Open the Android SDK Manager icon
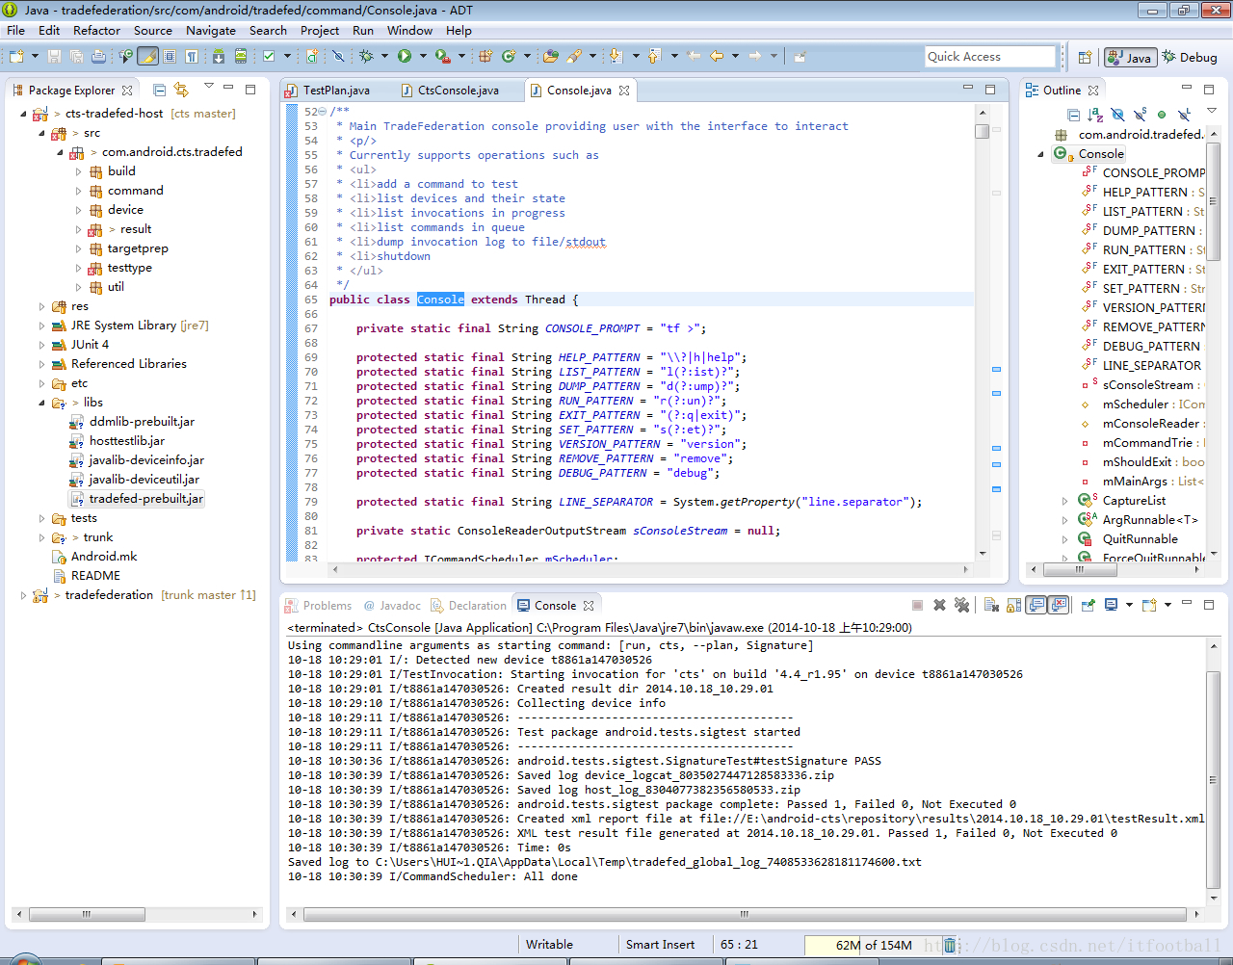 click(x=219, y=57)
